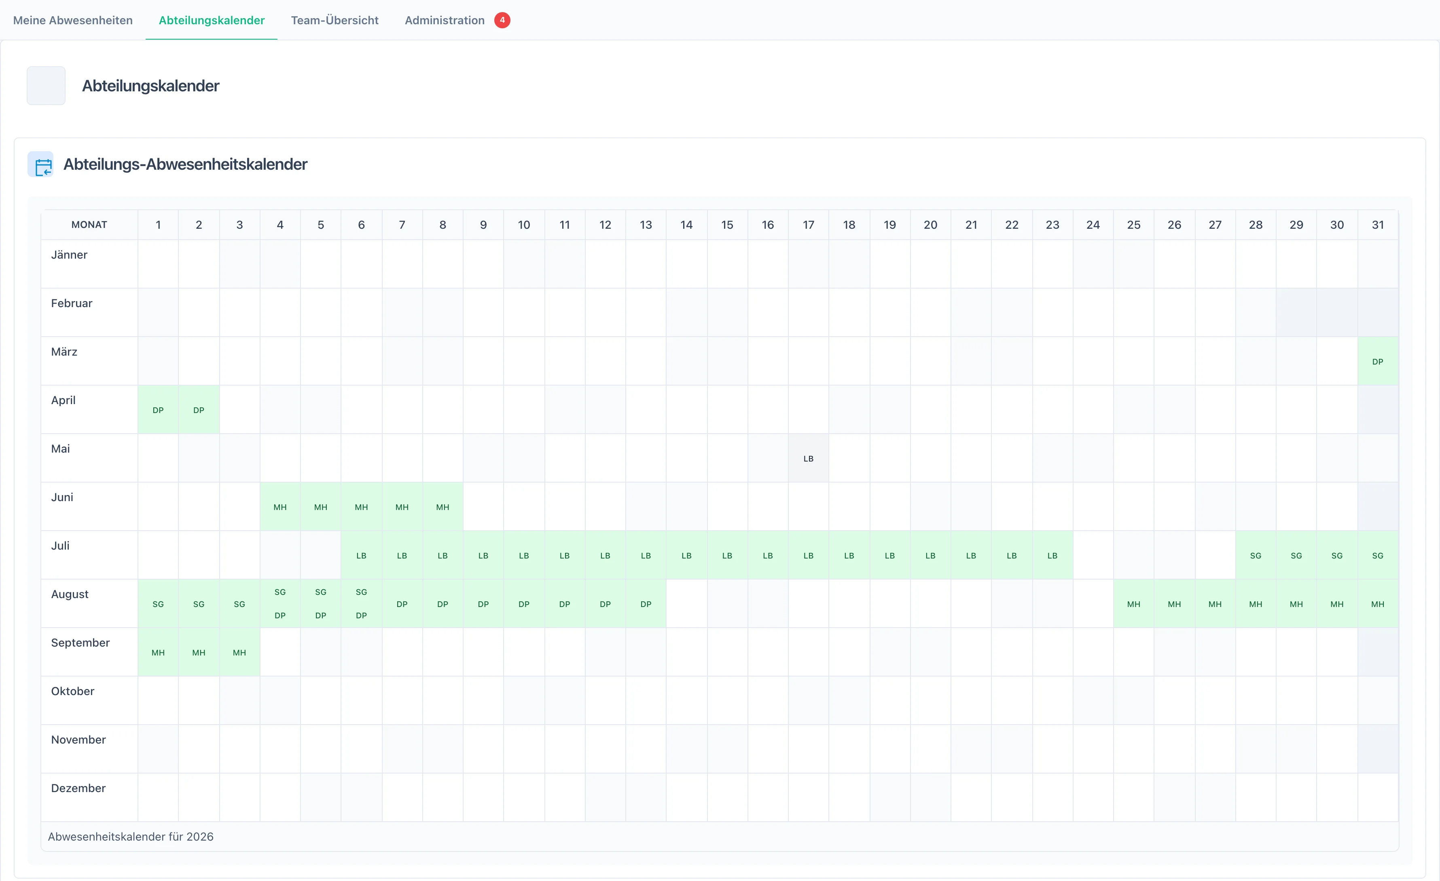This screenshot has width=1440, height=881.
Task: Click the DP cell on April 1
Action: pos(159,410)
